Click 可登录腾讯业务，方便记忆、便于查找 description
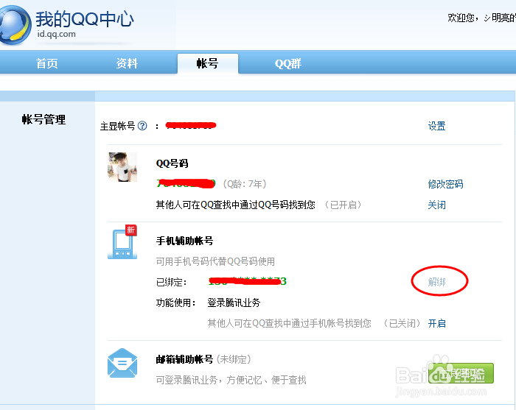The width and height of the screenshot is (516, 410). [231, 380]
